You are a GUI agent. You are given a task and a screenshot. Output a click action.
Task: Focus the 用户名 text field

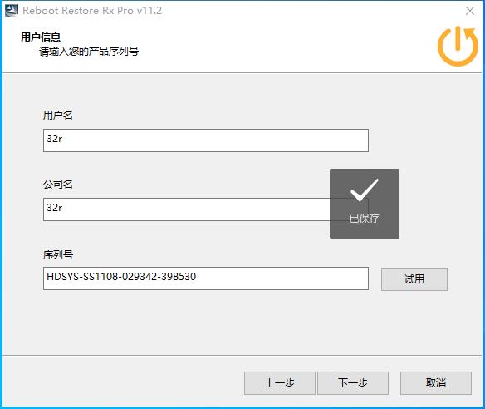click(206, 140)
